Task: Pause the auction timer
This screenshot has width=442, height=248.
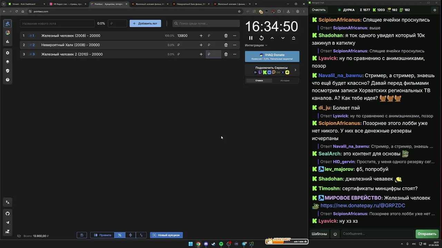Action: [x=251, y=38]
